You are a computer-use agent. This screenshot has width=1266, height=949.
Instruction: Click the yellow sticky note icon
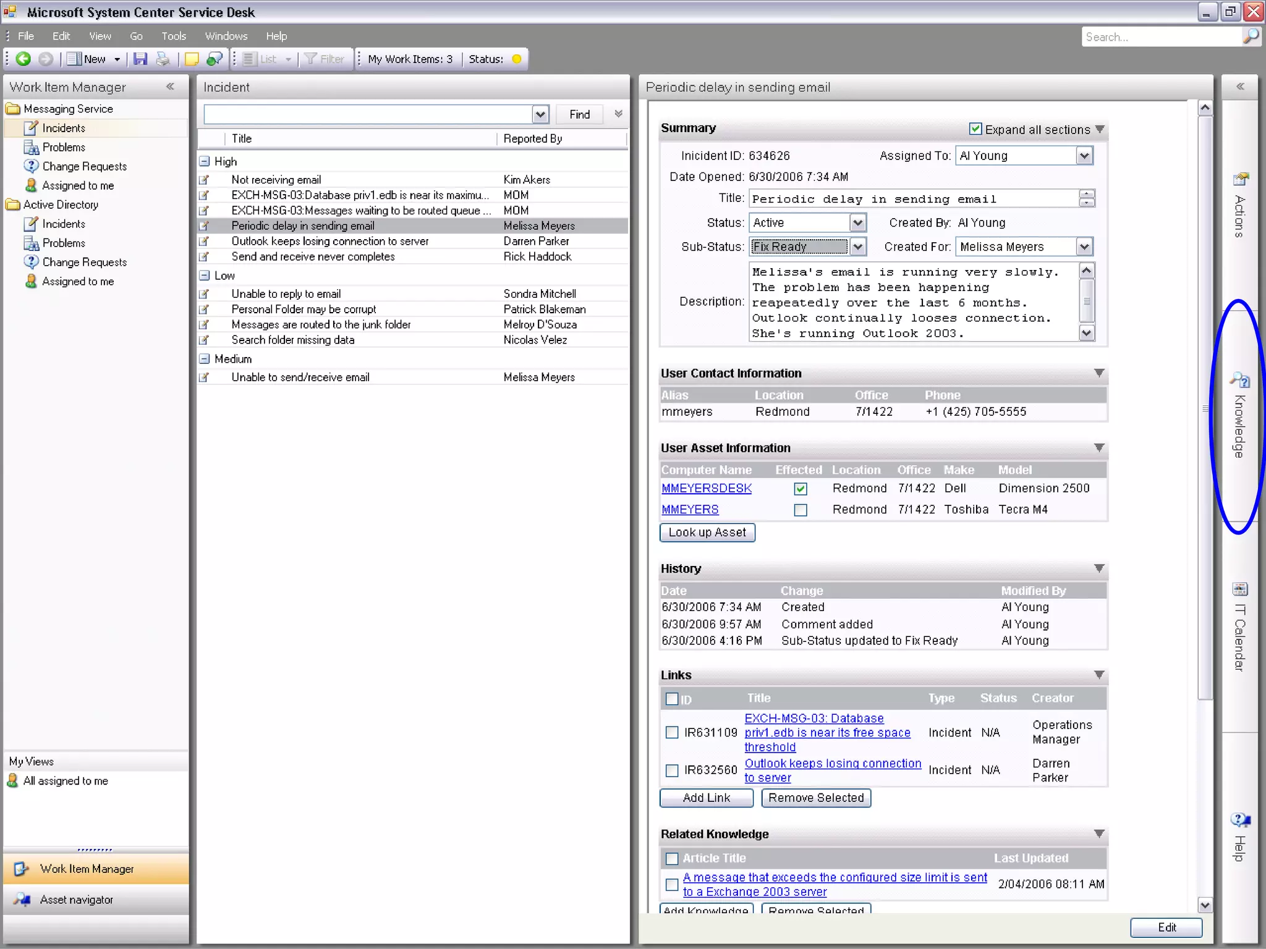click(x=192, y=59)
